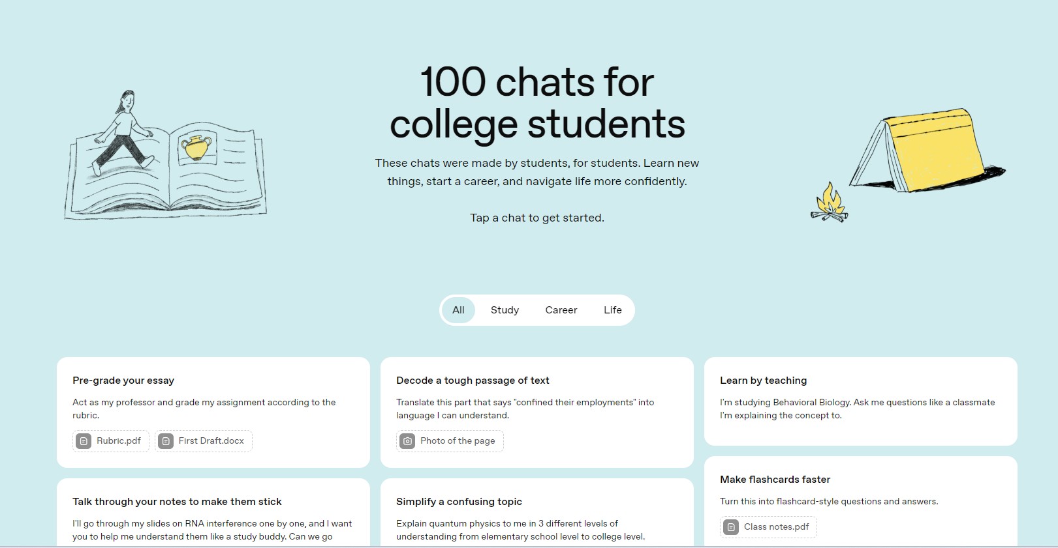Image resolution: width=1058 pixels, height=548 pixels.
Task: Click the Class notes.pdf document icon
Action: pos(731,527)
